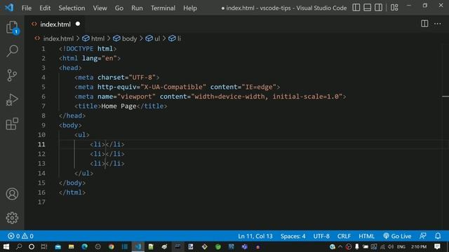
Task: Open the Windows Action Center icon
Action: pos(437,246)
